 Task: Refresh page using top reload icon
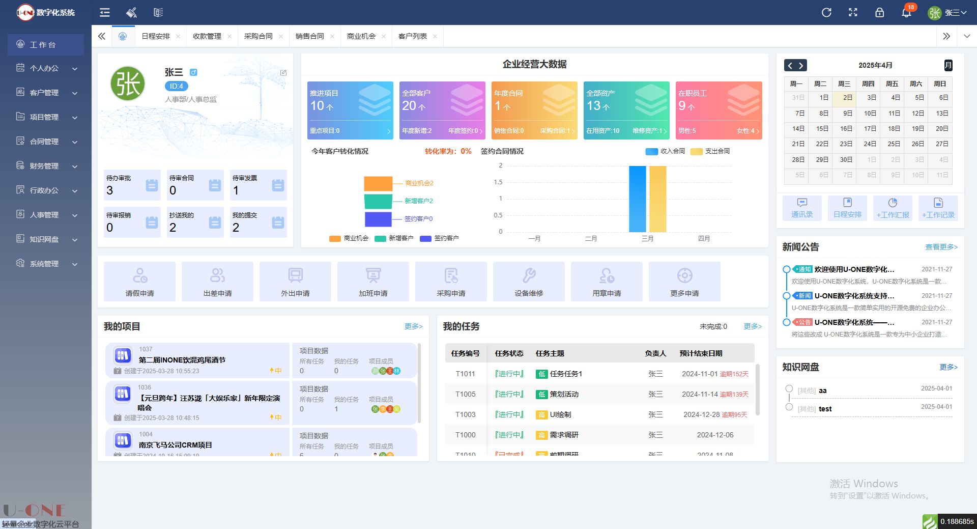pos(826,12)
